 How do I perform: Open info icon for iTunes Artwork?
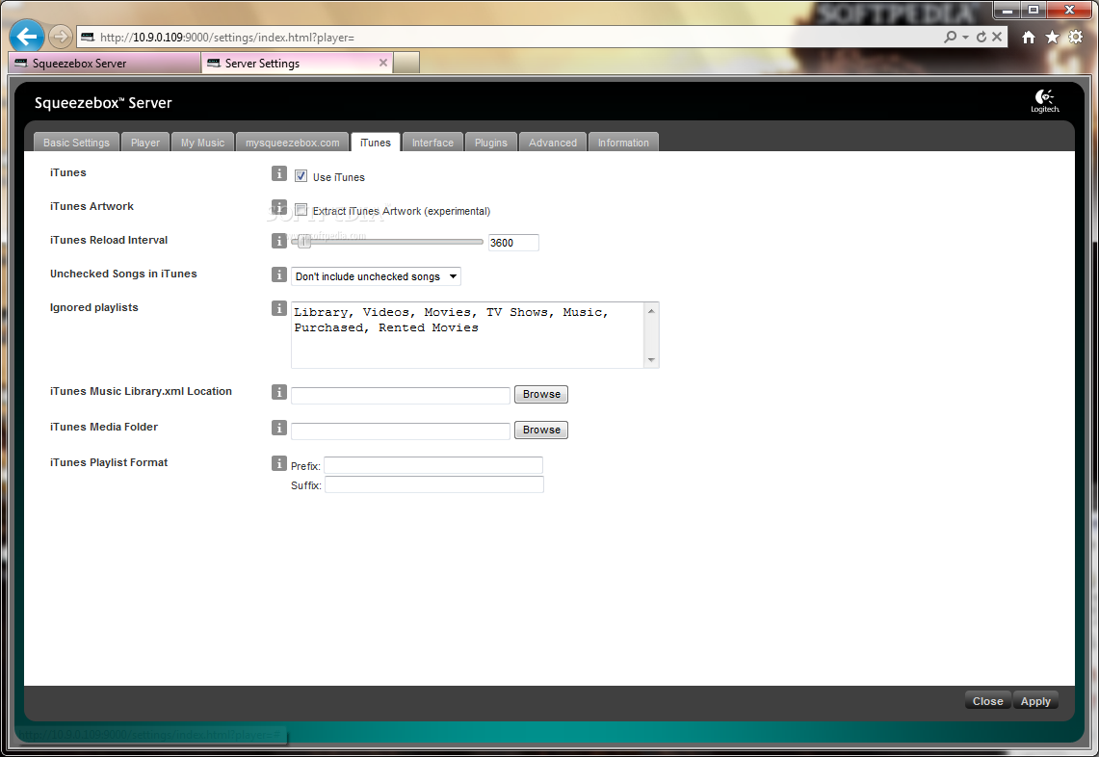click(x=279, y=207)
